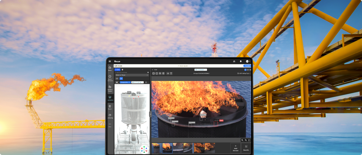The image size is (362, 155).
Task: Switch to 2D view mode
Action: pyautogui.click(x=117, y=79)
